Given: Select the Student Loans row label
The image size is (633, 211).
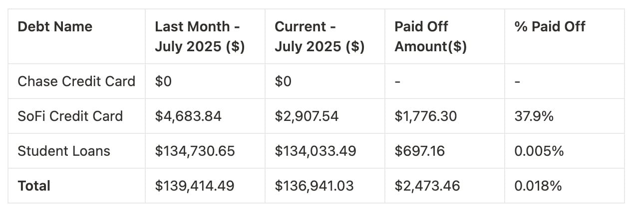Looking at the screenshot, I should tap(64, 151).
